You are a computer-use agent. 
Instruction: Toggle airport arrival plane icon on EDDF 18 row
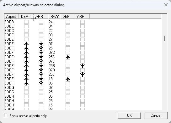(x=41, y=79)
